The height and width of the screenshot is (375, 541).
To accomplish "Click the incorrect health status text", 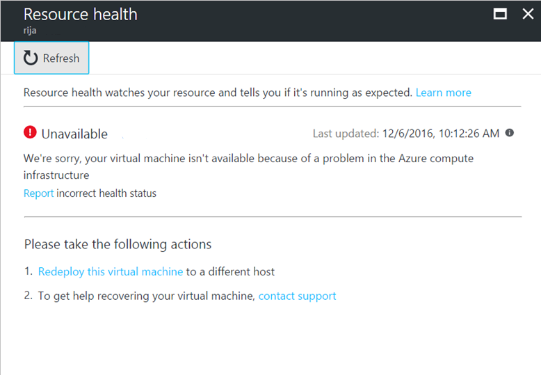I will tap(106, 193).
